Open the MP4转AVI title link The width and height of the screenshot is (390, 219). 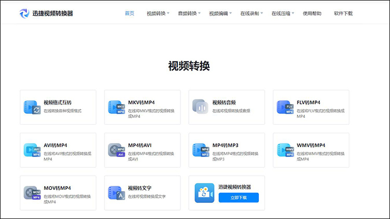click(x=140, y=145)
